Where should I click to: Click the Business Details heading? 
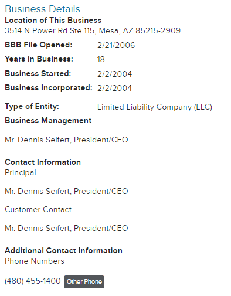click(42, 9)
